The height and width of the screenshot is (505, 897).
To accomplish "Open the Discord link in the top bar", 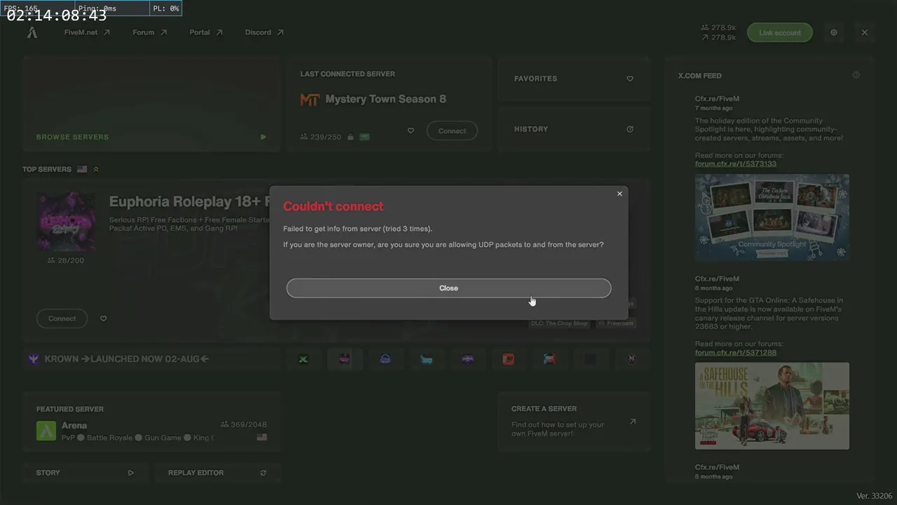I will [264, 32].
